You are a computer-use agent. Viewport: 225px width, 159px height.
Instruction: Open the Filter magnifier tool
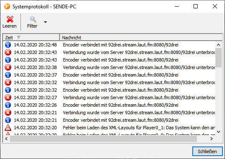point(33,19)
